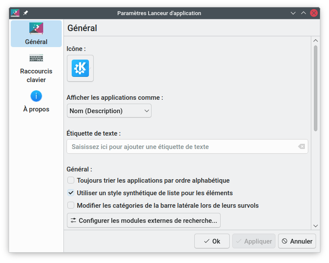Viewport: 329px width, 263px height.
Task: Enable 'Modifier les catégories de la barre latérale' checkbox
Action: click(x=71, y=205)
